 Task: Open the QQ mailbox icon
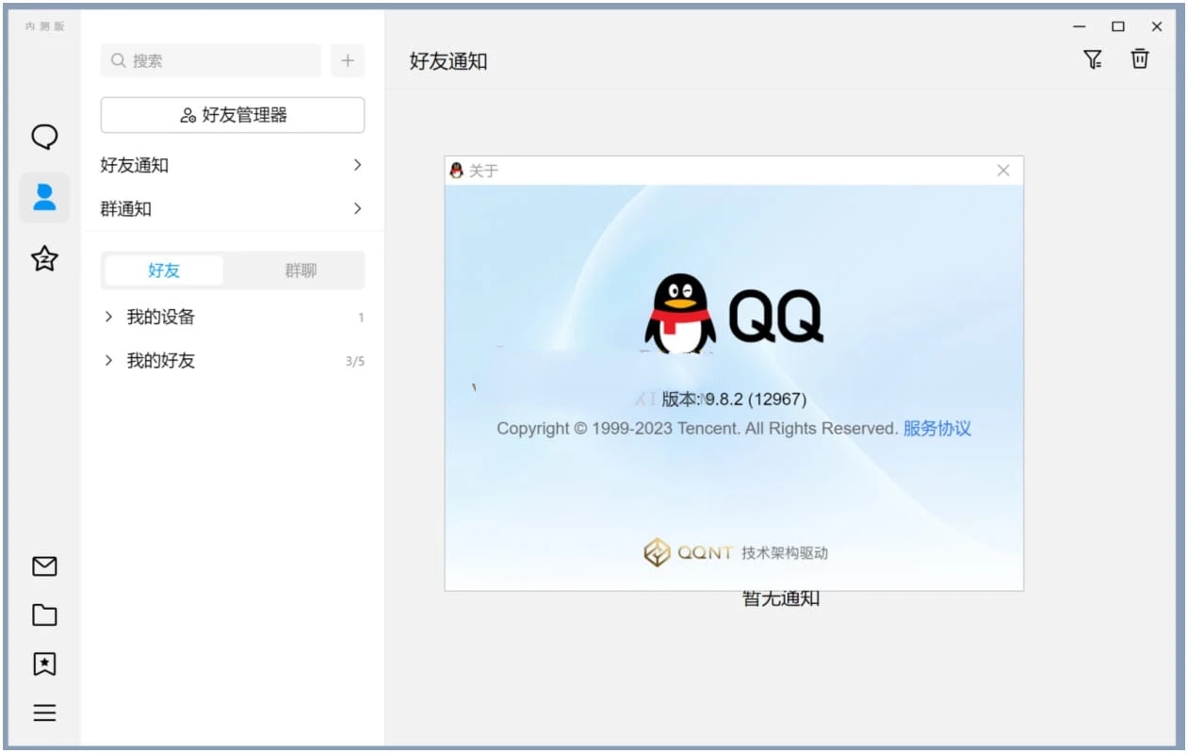(x=43, y=565)
